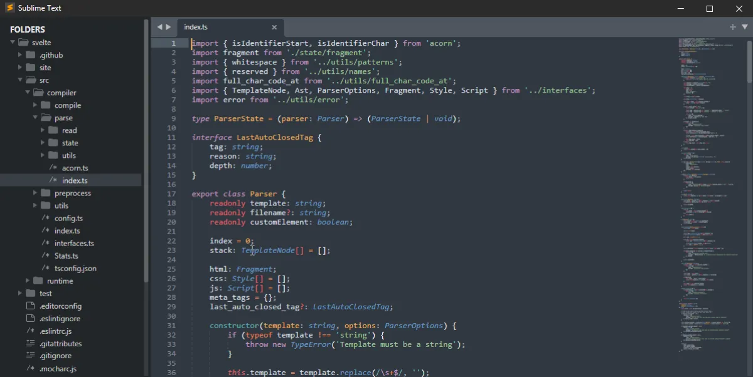Open interfaces.ts in the sidebar
This screenshot has width=753, height=377.
pos(74,243)
